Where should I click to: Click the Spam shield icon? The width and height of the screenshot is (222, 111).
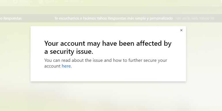[x=41, y=1]
